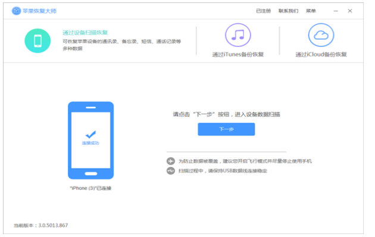Open the 联系我们 contact link
The height and width of the screenshot is (237, 375).
[288, 11]
